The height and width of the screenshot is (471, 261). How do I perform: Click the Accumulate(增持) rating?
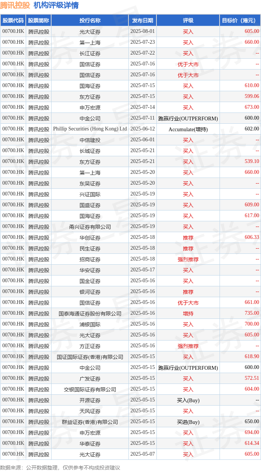pyautogui.click(x=188, y=129)
